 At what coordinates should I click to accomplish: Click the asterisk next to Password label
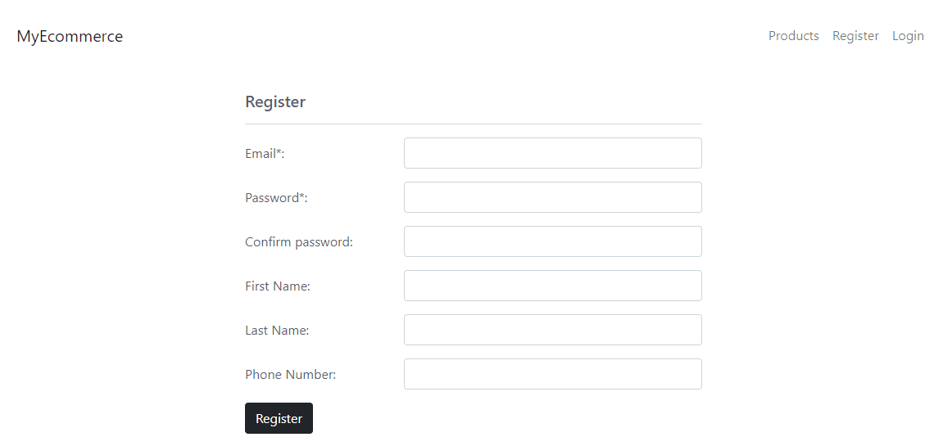(x=301, y=196)
